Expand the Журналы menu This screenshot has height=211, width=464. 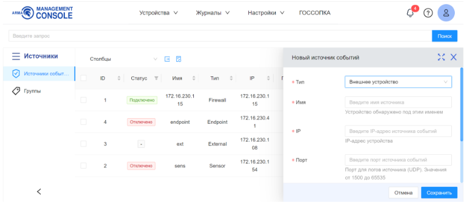coord(213,13)
